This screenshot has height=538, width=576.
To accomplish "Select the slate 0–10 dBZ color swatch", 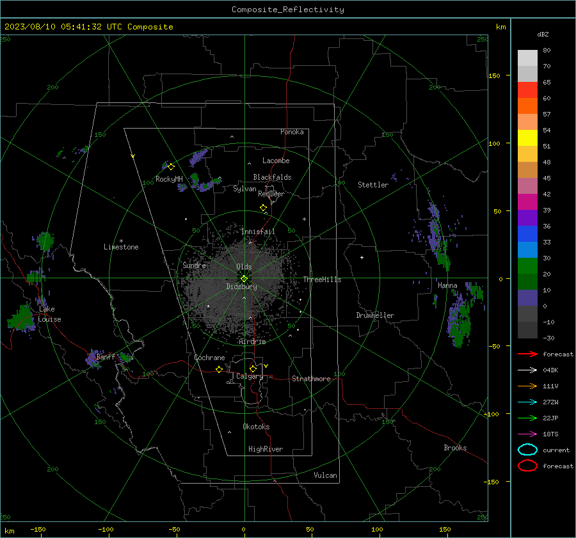I will [527, 298].
